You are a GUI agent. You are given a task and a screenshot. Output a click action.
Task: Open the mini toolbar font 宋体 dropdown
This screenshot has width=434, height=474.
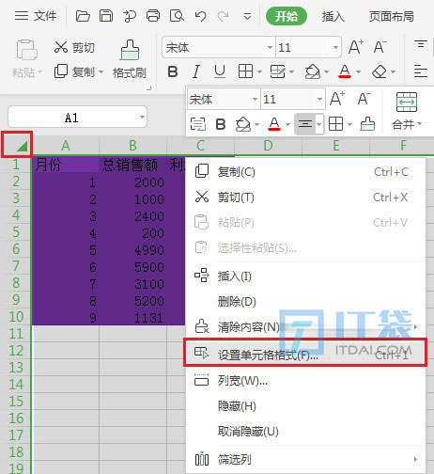255,99
